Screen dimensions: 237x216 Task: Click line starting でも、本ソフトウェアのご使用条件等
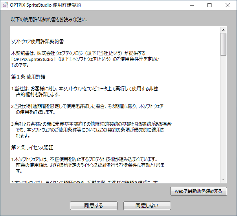[x=90, y=130]
